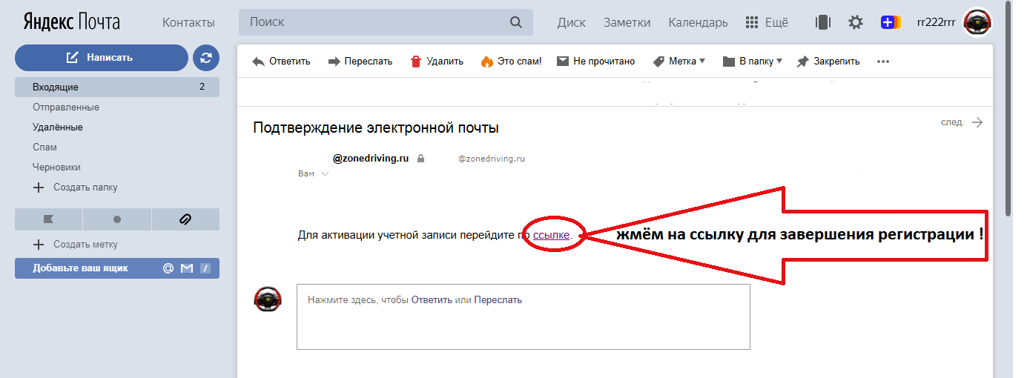Image resolution: width=1030 pixels, height=378 pixels.
Task: Click Добавьте ваш ящик button
Action: [117, 268]
